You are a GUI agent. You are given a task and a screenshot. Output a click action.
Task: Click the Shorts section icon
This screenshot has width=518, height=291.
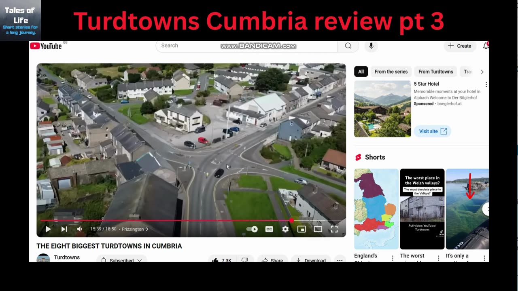[358, 157]
